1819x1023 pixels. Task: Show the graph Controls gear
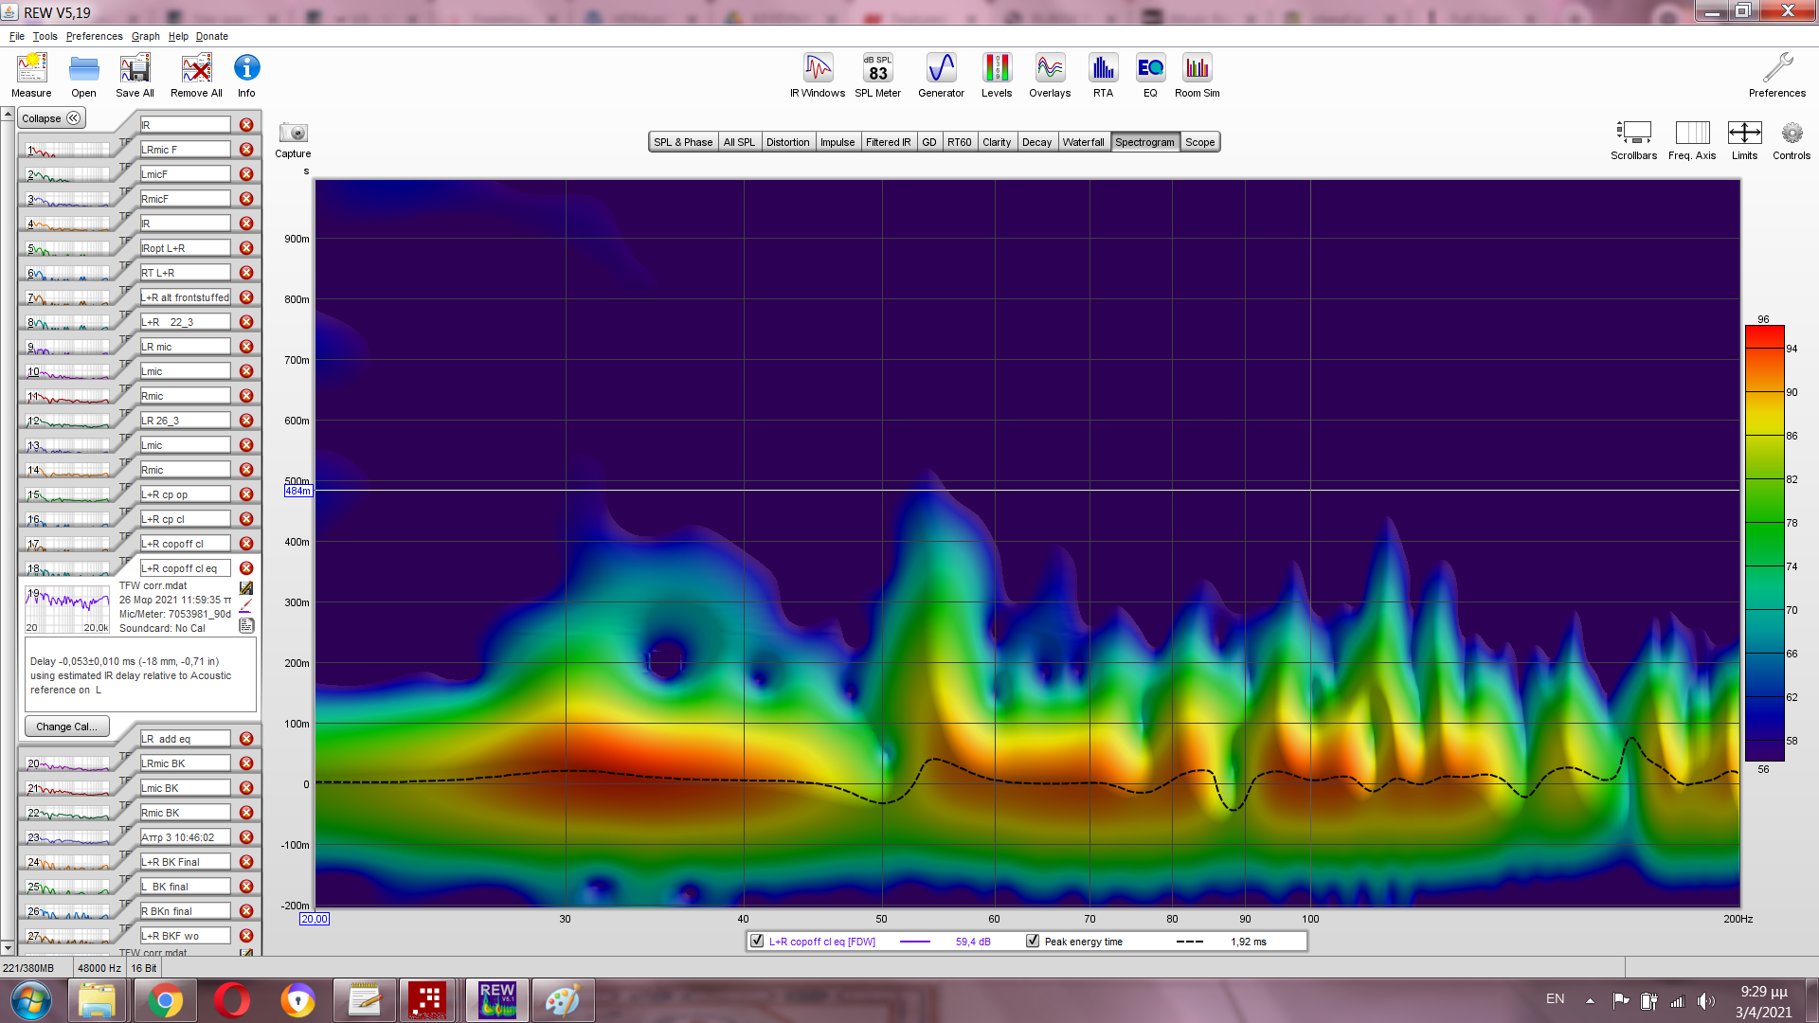point(1791,134)
